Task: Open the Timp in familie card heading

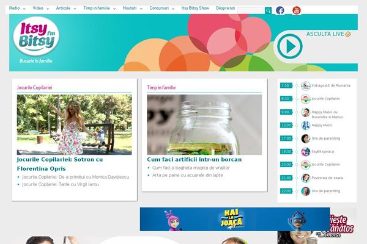Action: [x=161, y=88]
